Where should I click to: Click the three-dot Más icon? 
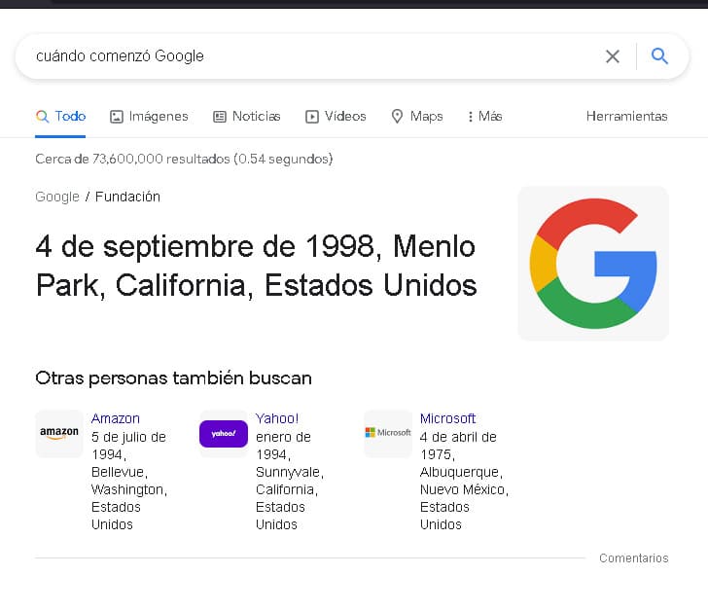coord(471,117)
